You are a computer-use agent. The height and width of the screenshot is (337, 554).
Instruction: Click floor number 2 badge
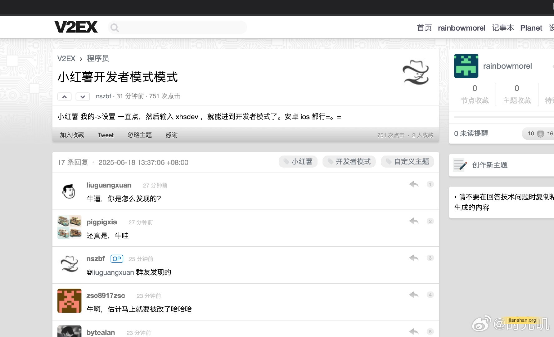430,221
